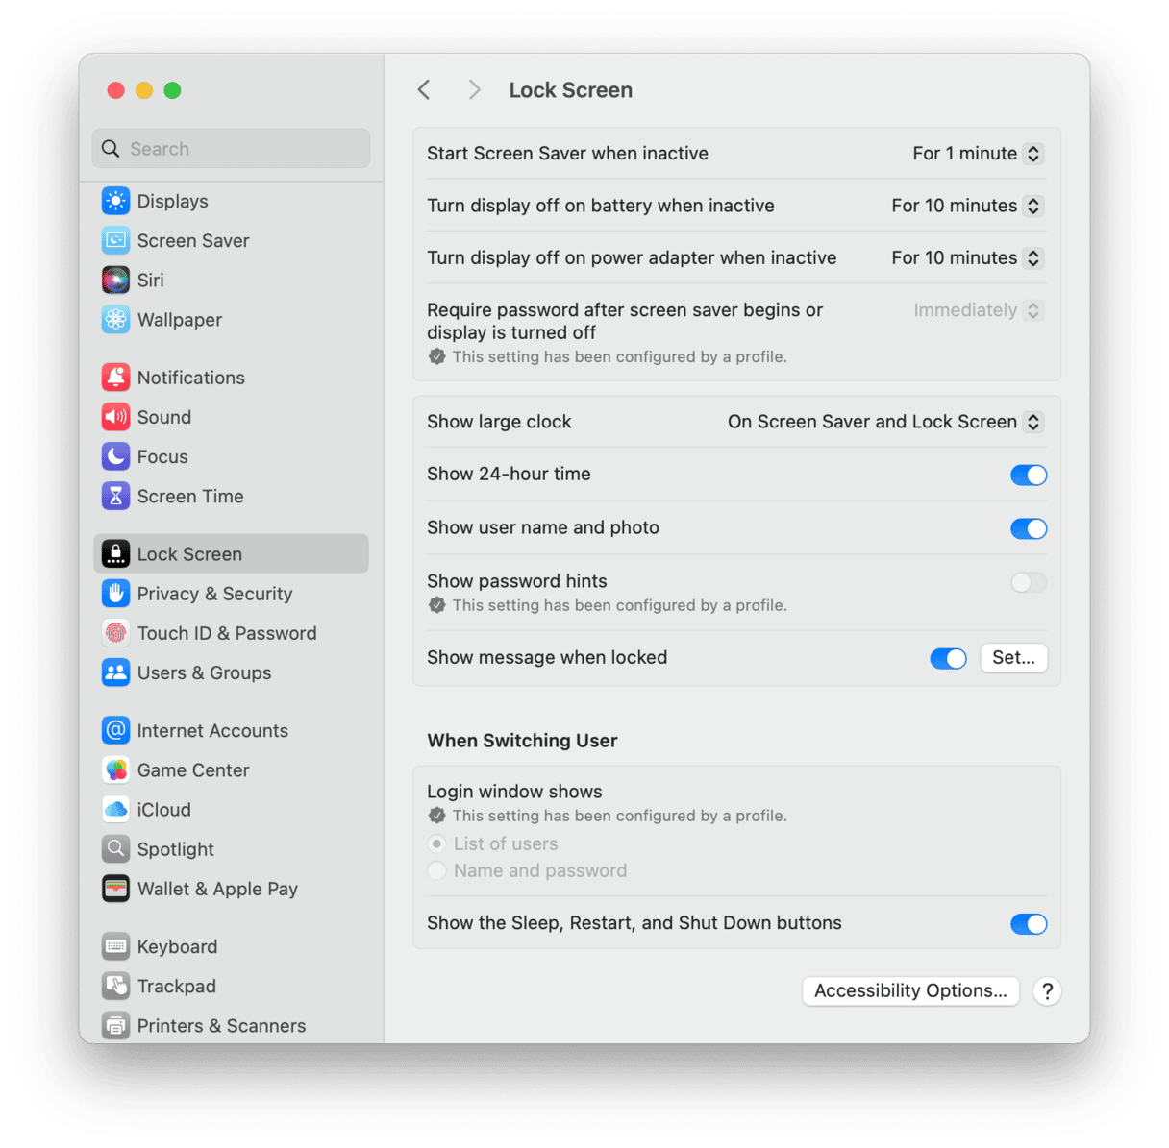This screenshot has height=1148, width=1169.
Task: Click the Lock Screen page title
Action: pyautogui.click(x=571, y=90)
